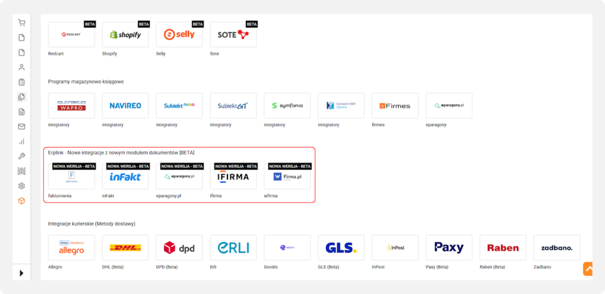The image size is (605, 294).
Task: Open the warehouse shelves sidebar icon
Action: tap(22, 171)
